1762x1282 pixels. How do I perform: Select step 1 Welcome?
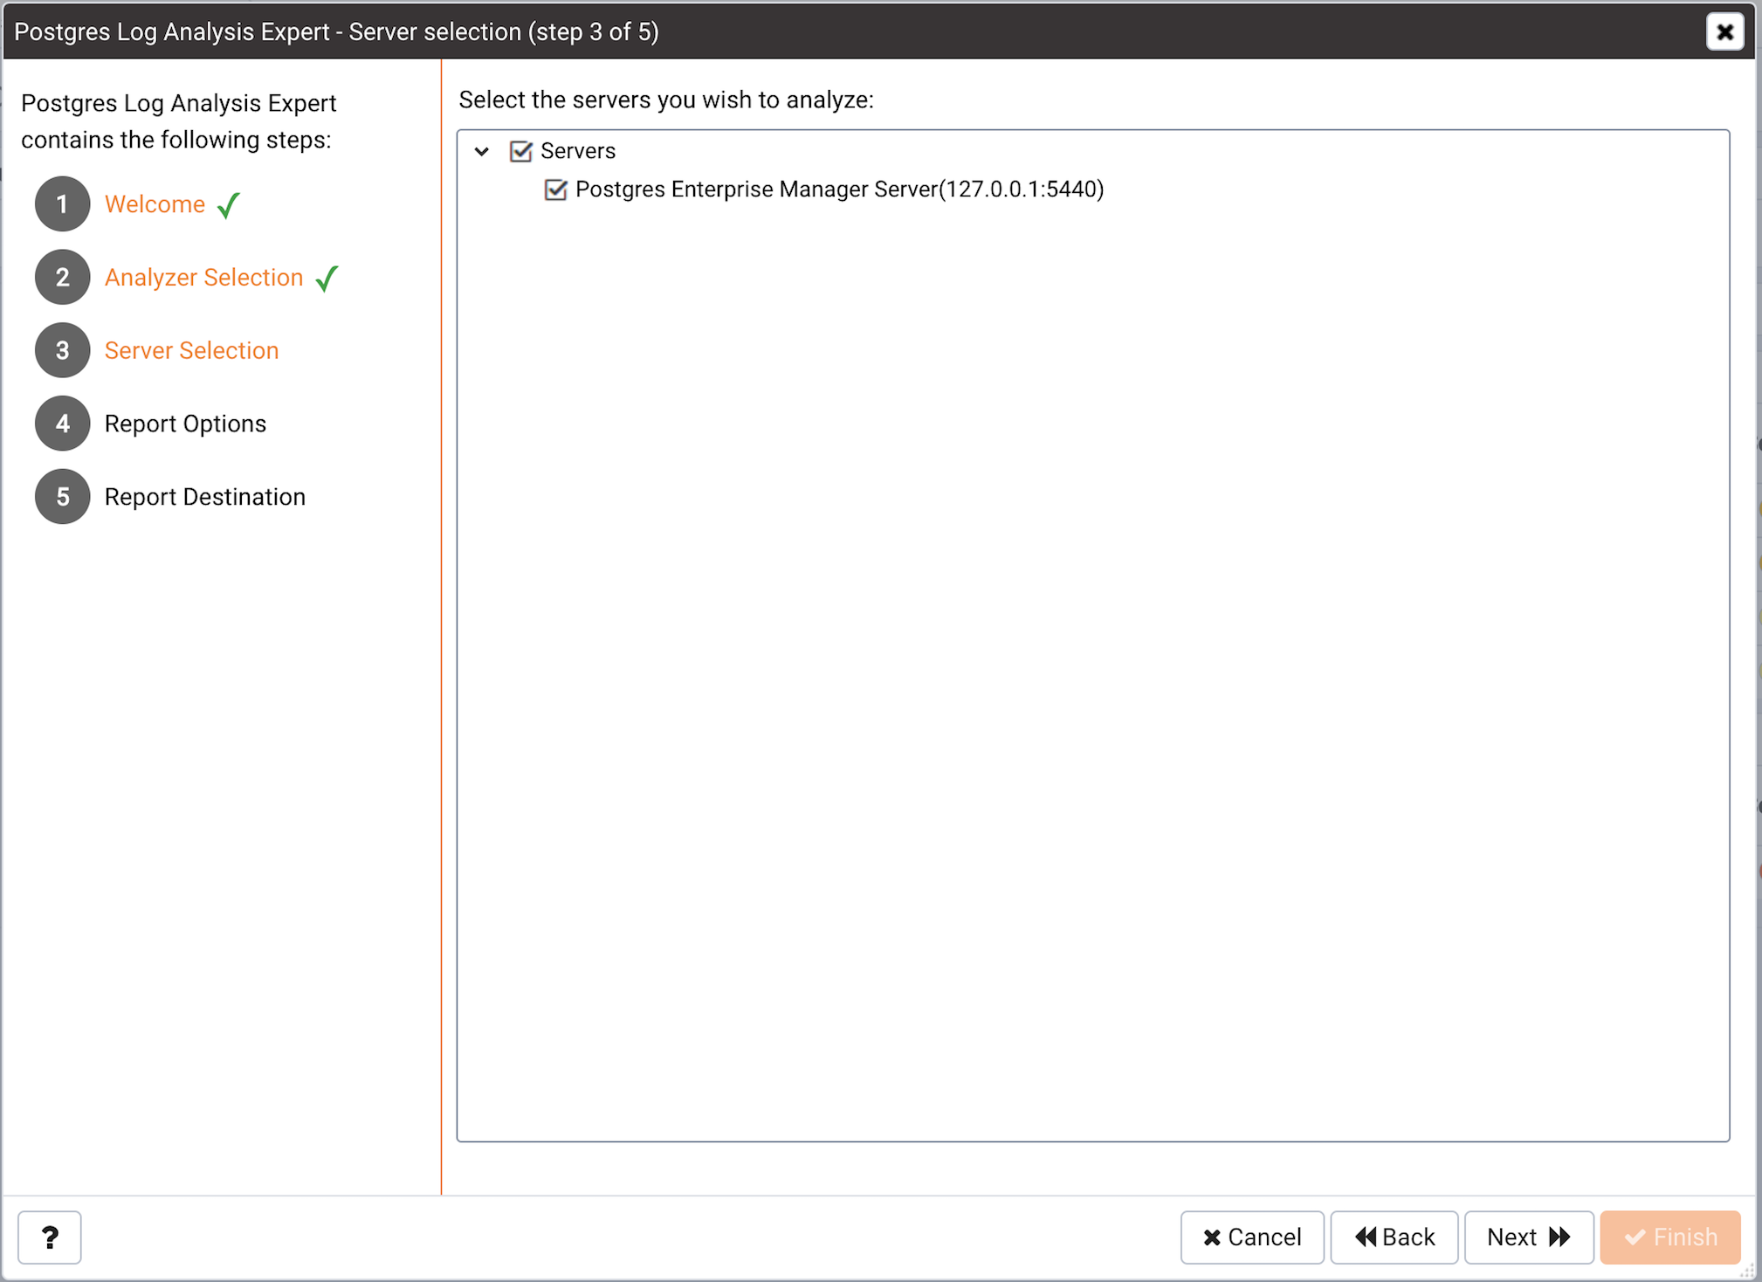pyautogui.click(x=155, y=204)
